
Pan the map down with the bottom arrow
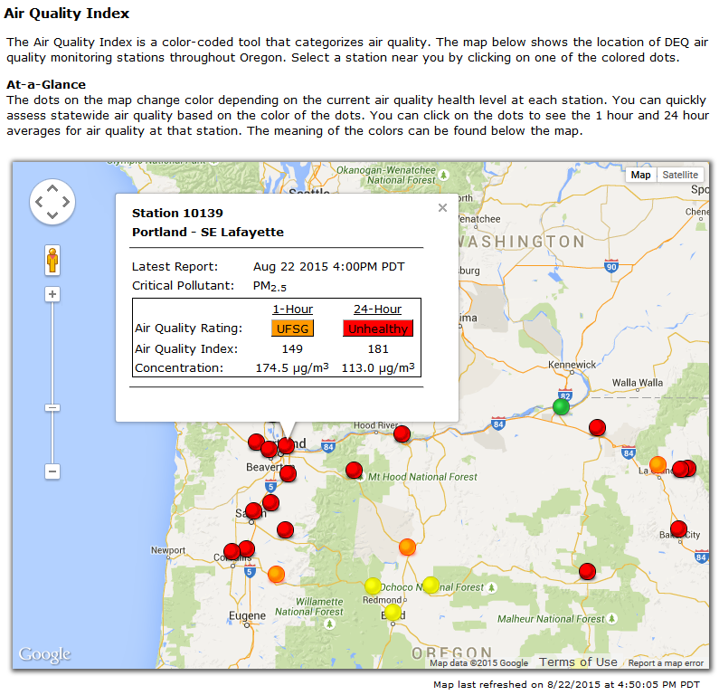pyautogui.click(x=52, y=214)
